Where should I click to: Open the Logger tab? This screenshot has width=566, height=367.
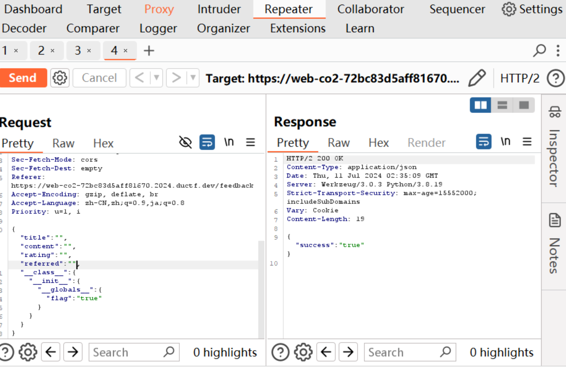[x=158, y=28]
